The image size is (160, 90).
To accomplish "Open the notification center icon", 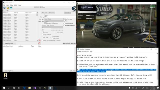I will pyautogui.click(x=158, y=88).
